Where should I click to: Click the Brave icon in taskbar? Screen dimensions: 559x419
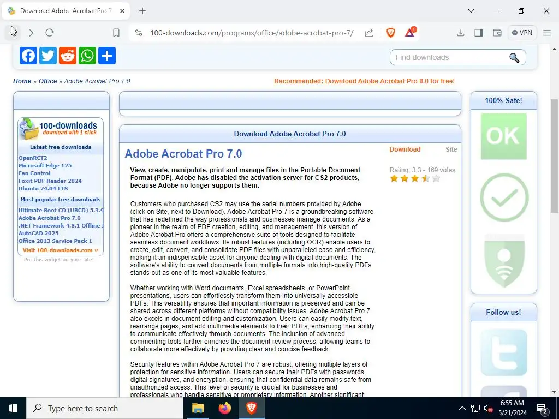click(x=251, y=408)
